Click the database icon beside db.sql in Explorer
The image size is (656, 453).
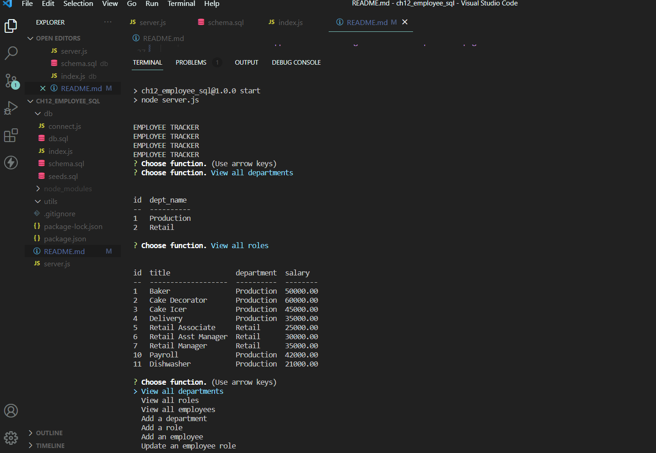click(41, 138)
